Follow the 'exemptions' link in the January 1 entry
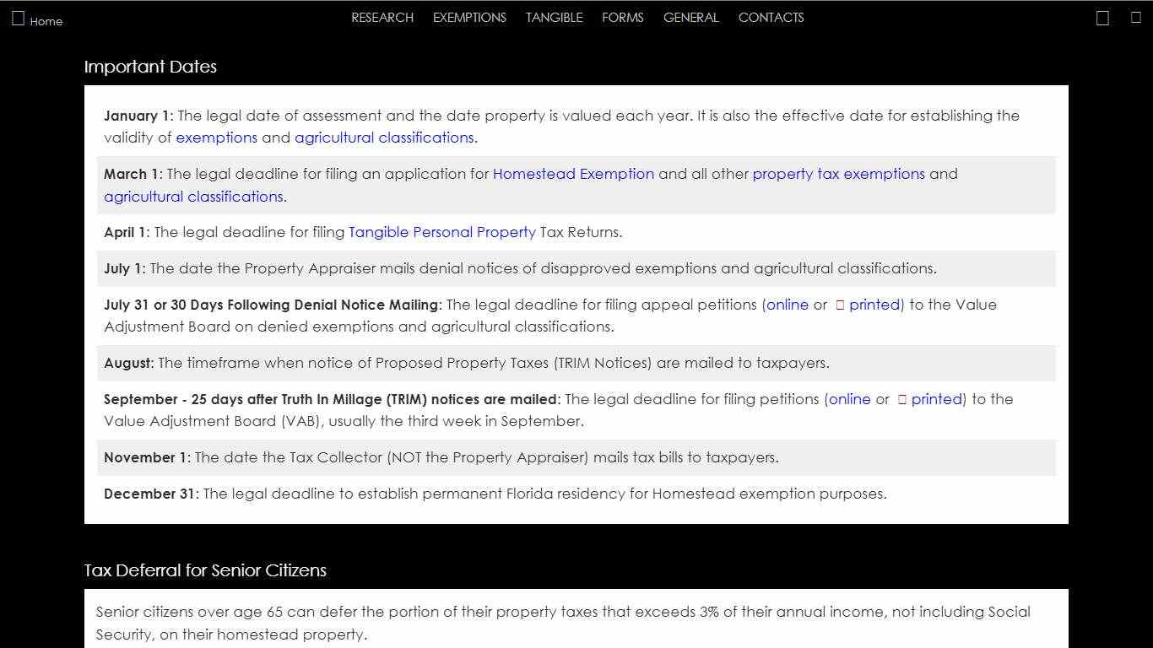The height and width of the screenshot is (648, 1153). (216, 138)
